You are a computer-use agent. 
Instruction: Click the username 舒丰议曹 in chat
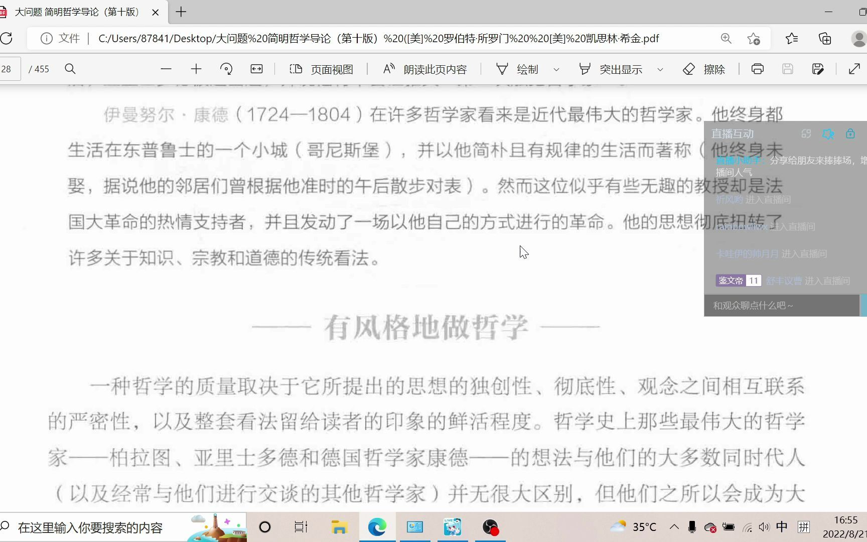coord(784,281)
